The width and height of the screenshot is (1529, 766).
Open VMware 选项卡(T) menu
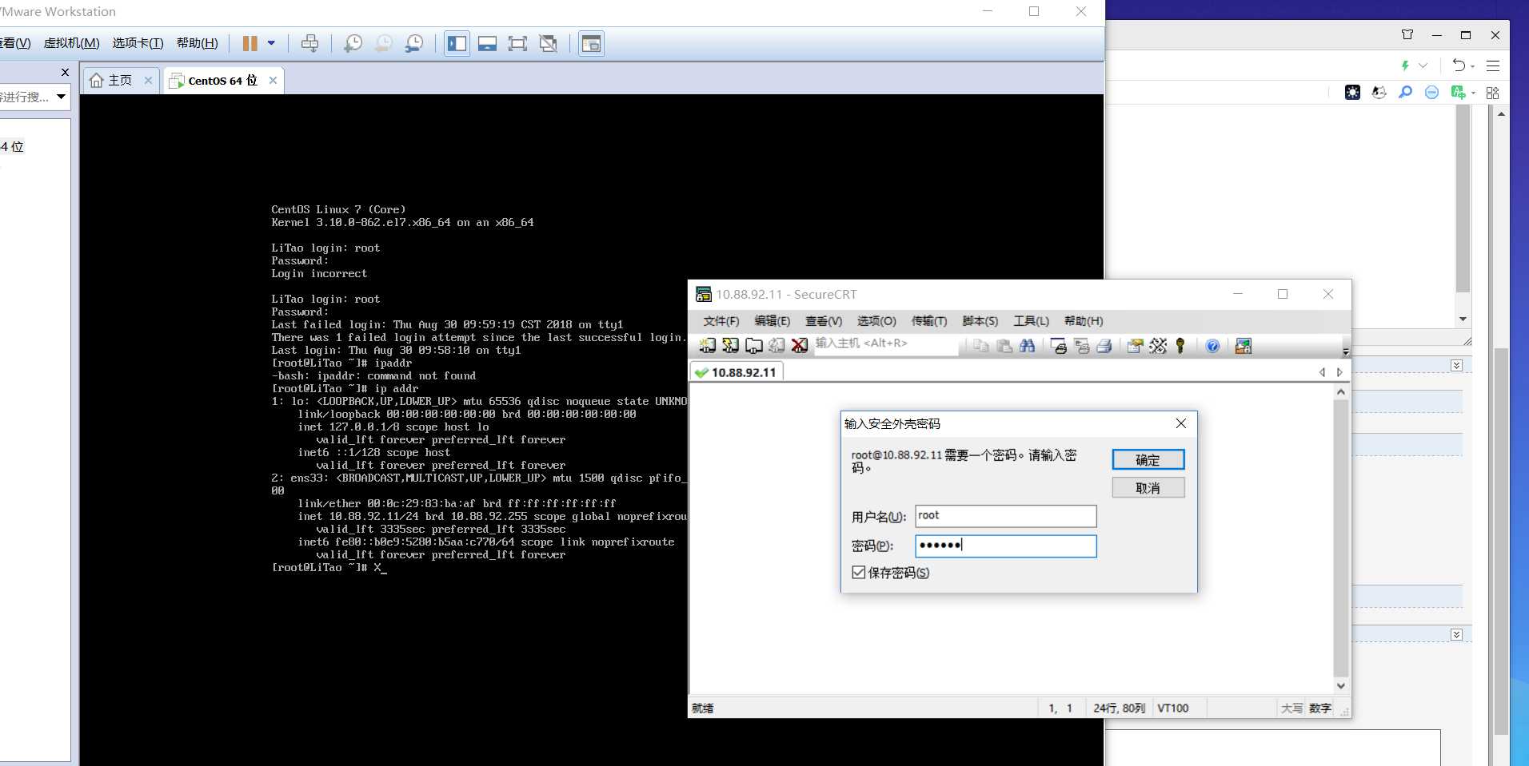[138, 43]
